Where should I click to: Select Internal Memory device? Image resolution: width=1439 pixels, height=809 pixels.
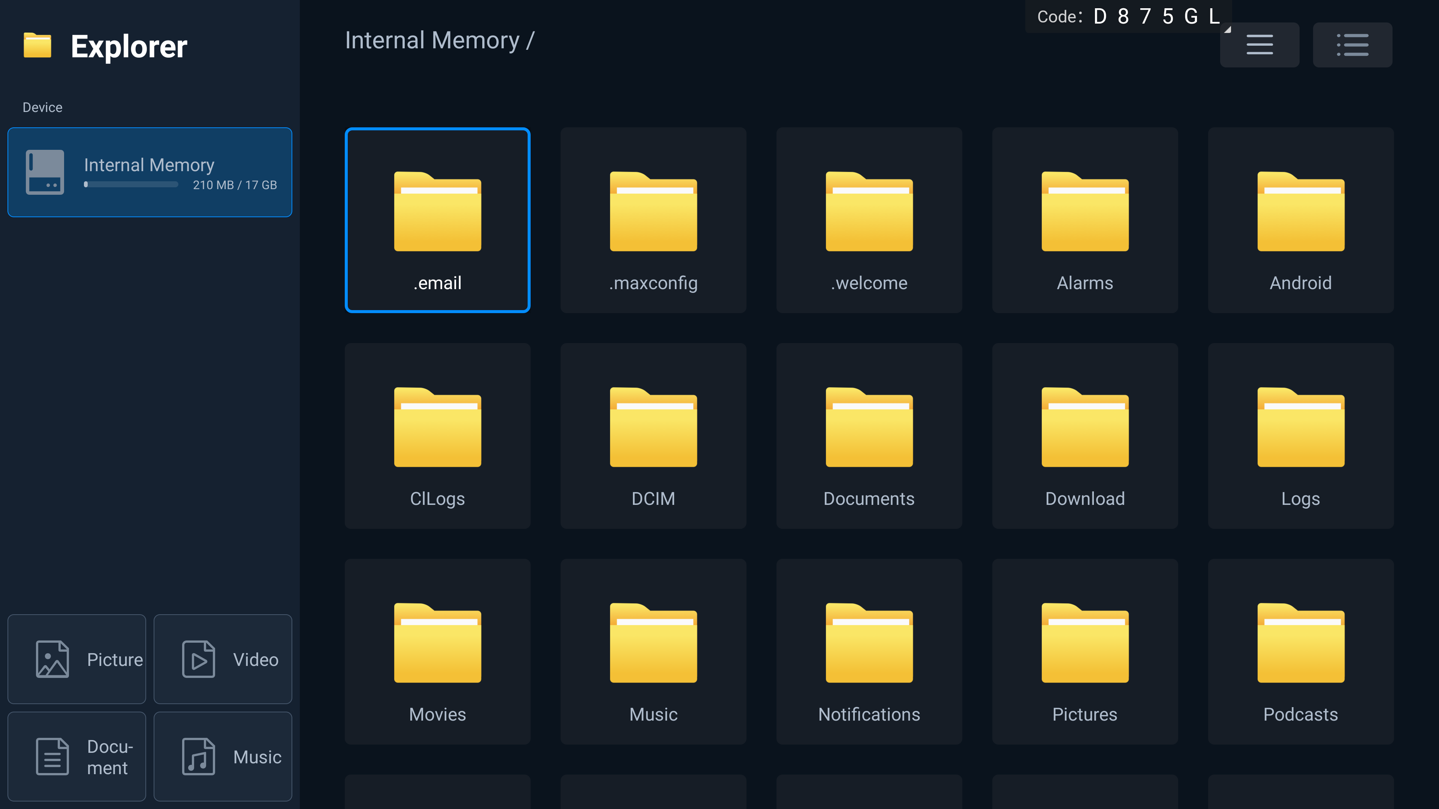[x=150, y=172]
